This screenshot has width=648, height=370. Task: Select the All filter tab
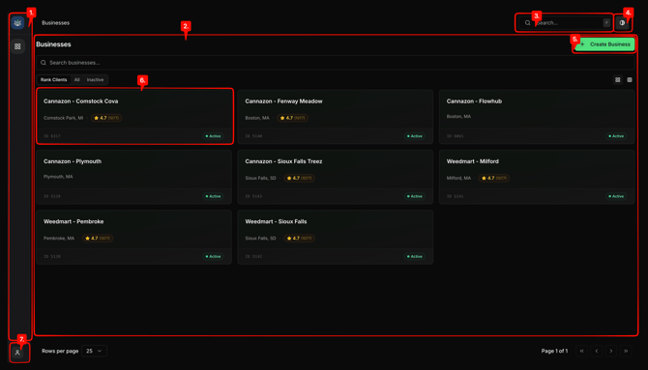point(76,79)
